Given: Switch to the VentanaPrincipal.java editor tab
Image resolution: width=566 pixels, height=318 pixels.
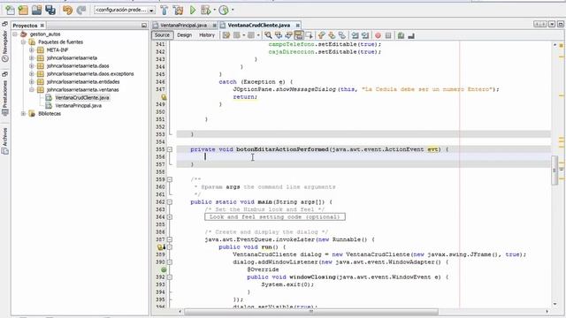Looking at the screenshot, I should (183, 26).
